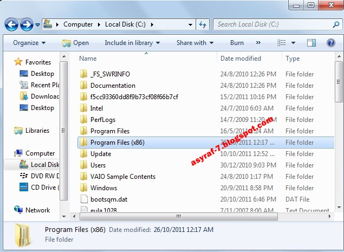
Task: Select VAIO Sample Contents folder icon
Action: coord(83,177)
